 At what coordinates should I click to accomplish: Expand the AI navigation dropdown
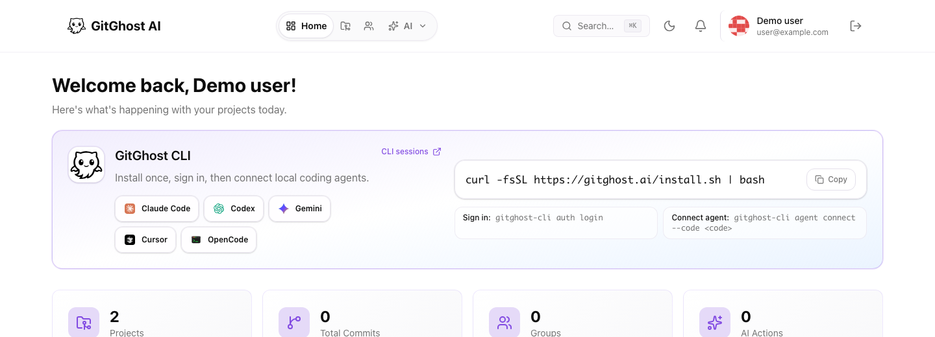pyautogui.click(x=408, y=26)
